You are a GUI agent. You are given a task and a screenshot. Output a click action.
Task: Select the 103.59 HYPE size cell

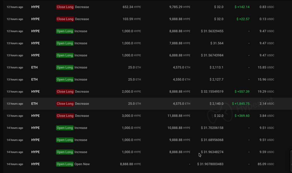pos(132,19)
